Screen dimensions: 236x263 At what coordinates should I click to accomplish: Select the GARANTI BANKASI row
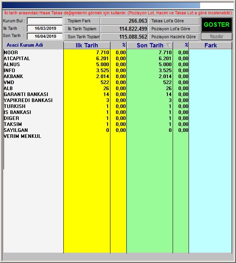pos(118,94)
